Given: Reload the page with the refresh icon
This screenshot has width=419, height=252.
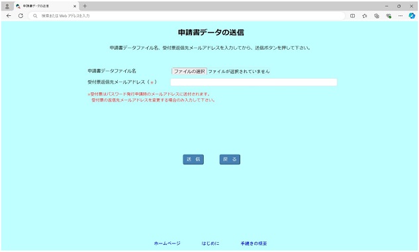Looking at the screenshot, I should click(x=21, y=16).
